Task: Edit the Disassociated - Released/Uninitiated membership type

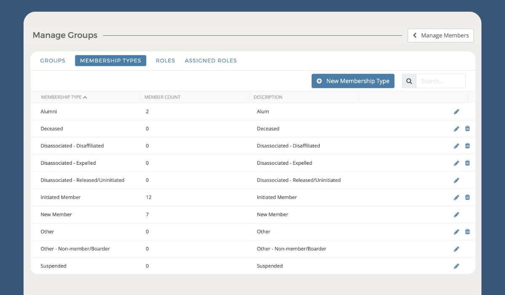Action: click(457, 180)
